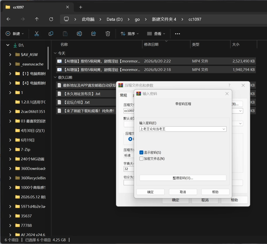Select the 7-Zip folder in the tree

[25, 149]
